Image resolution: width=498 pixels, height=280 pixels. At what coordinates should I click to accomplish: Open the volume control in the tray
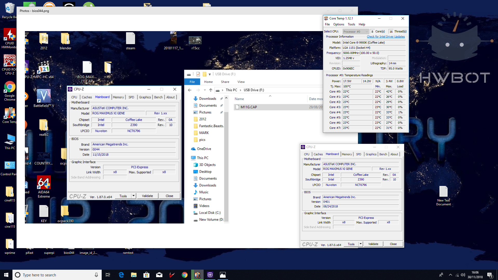463,275
